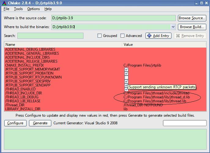Maximize the CMake window
This screenshot has width=210, height=153.
click(x=201, y=3)
